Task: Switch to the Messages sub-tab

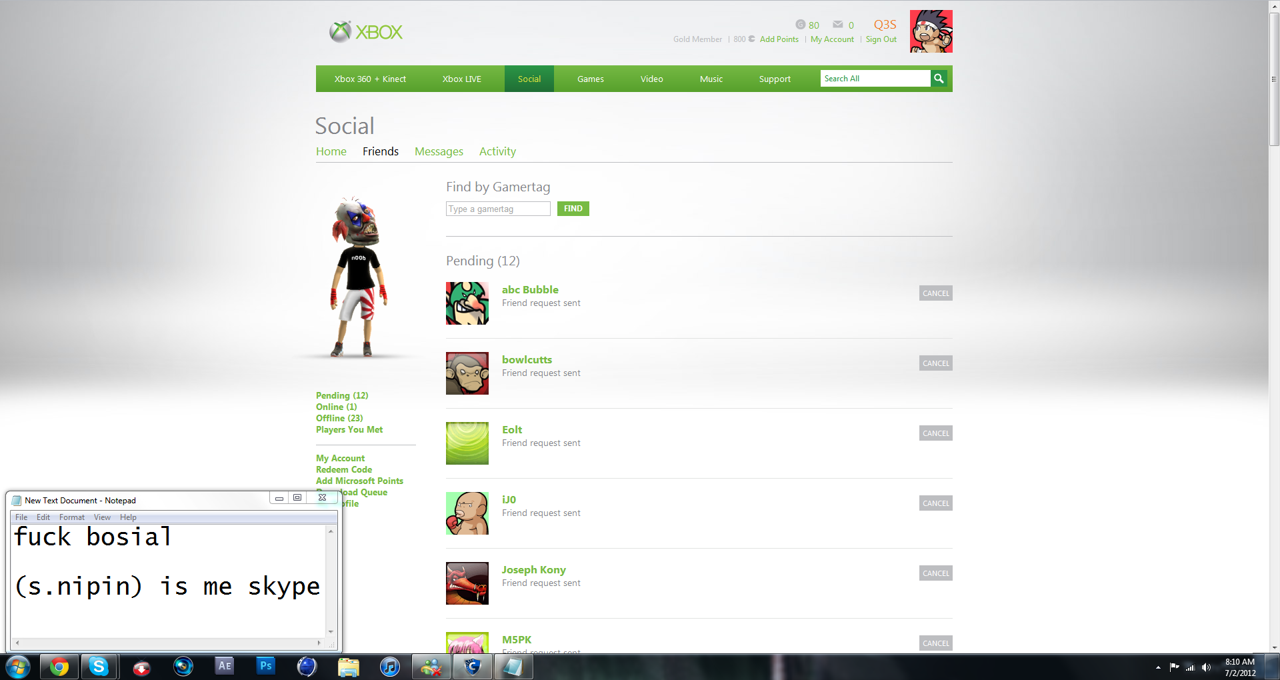Action: [x=439, y=151]
